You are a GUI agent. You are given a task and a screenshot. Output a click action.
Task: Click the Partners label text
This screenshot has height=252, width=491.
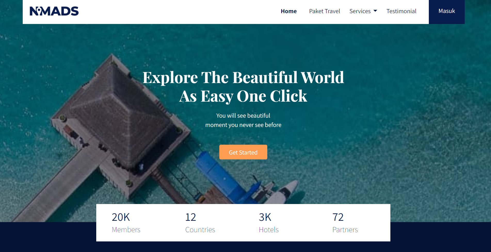pos(345,230)
